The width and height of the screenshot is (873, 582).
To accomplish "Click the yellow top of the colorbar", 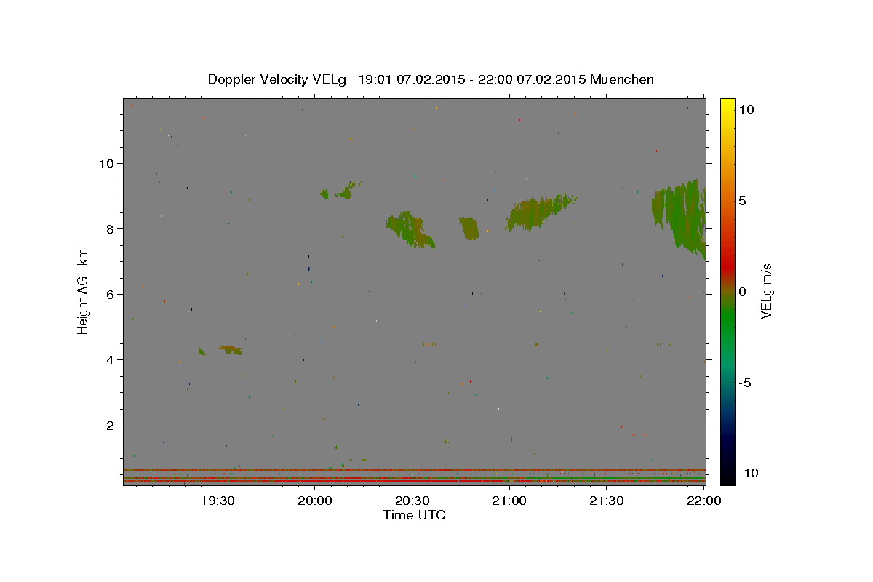I will 727,103.
